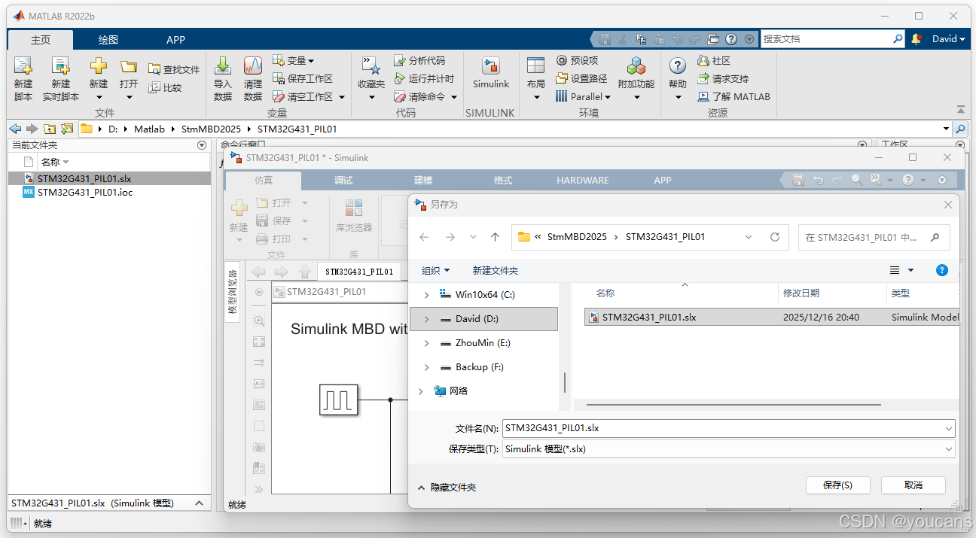Viewport: 976px width, 538px height.
Task: Open the 保存类型 file type combo box
Action: [x=729, y=449]
